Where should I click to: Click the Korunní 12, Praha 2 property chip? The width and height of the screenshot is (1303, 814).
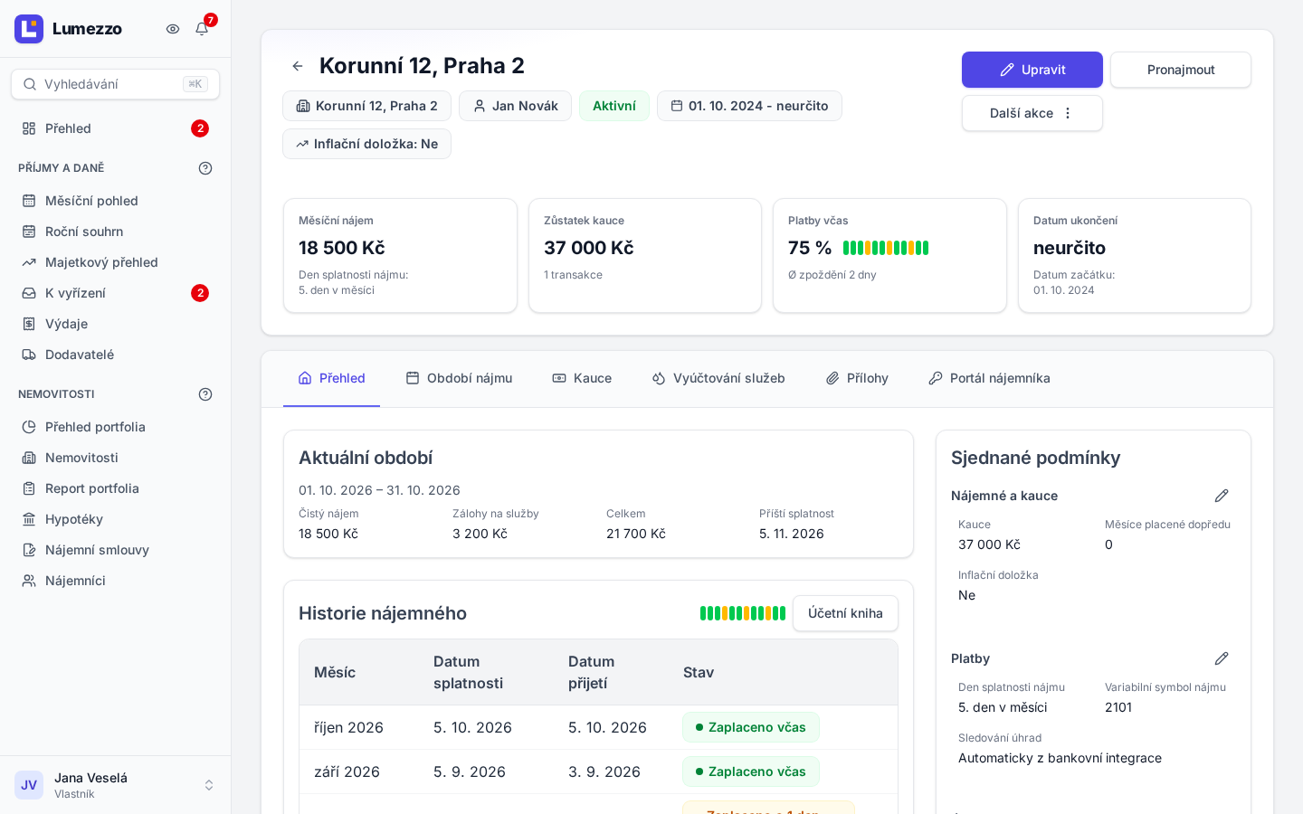coord(366,106)
